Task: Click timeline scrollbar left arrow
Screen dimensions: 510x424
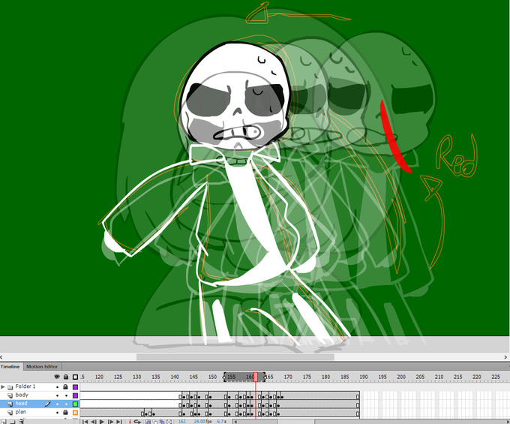Action: click(235, 422)
